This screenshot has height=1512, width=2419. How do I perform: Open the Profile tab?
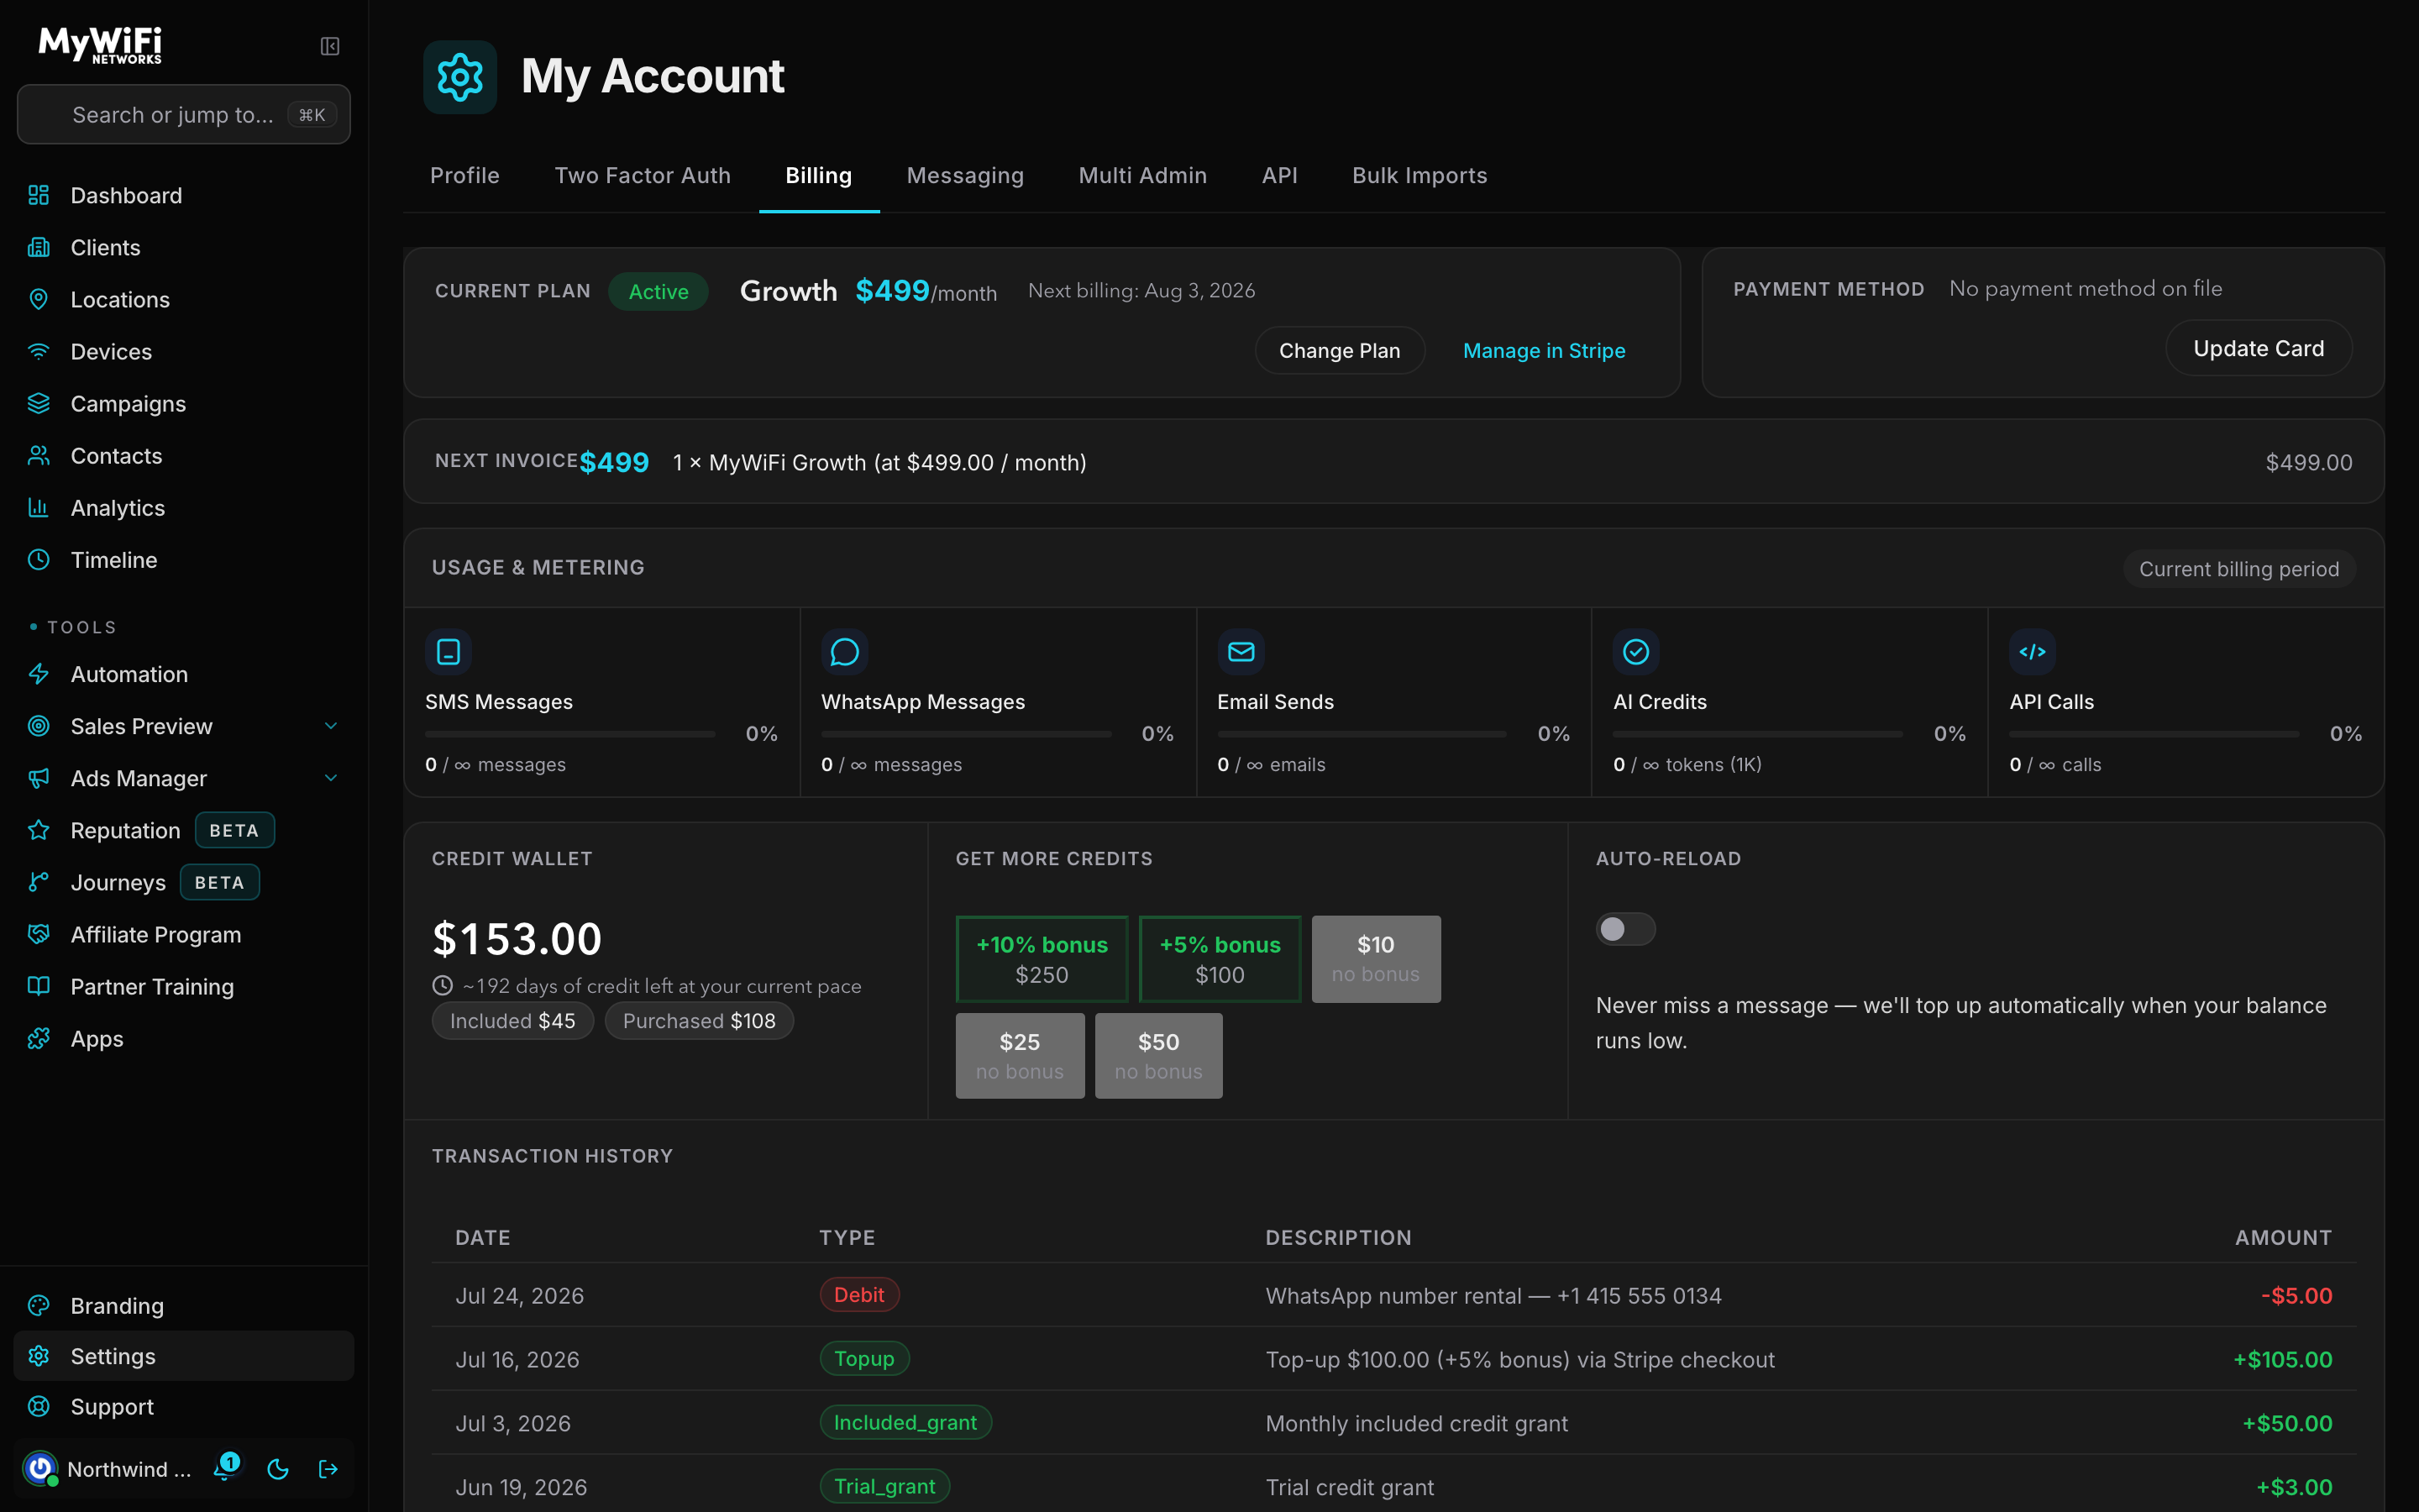[464, 176]
